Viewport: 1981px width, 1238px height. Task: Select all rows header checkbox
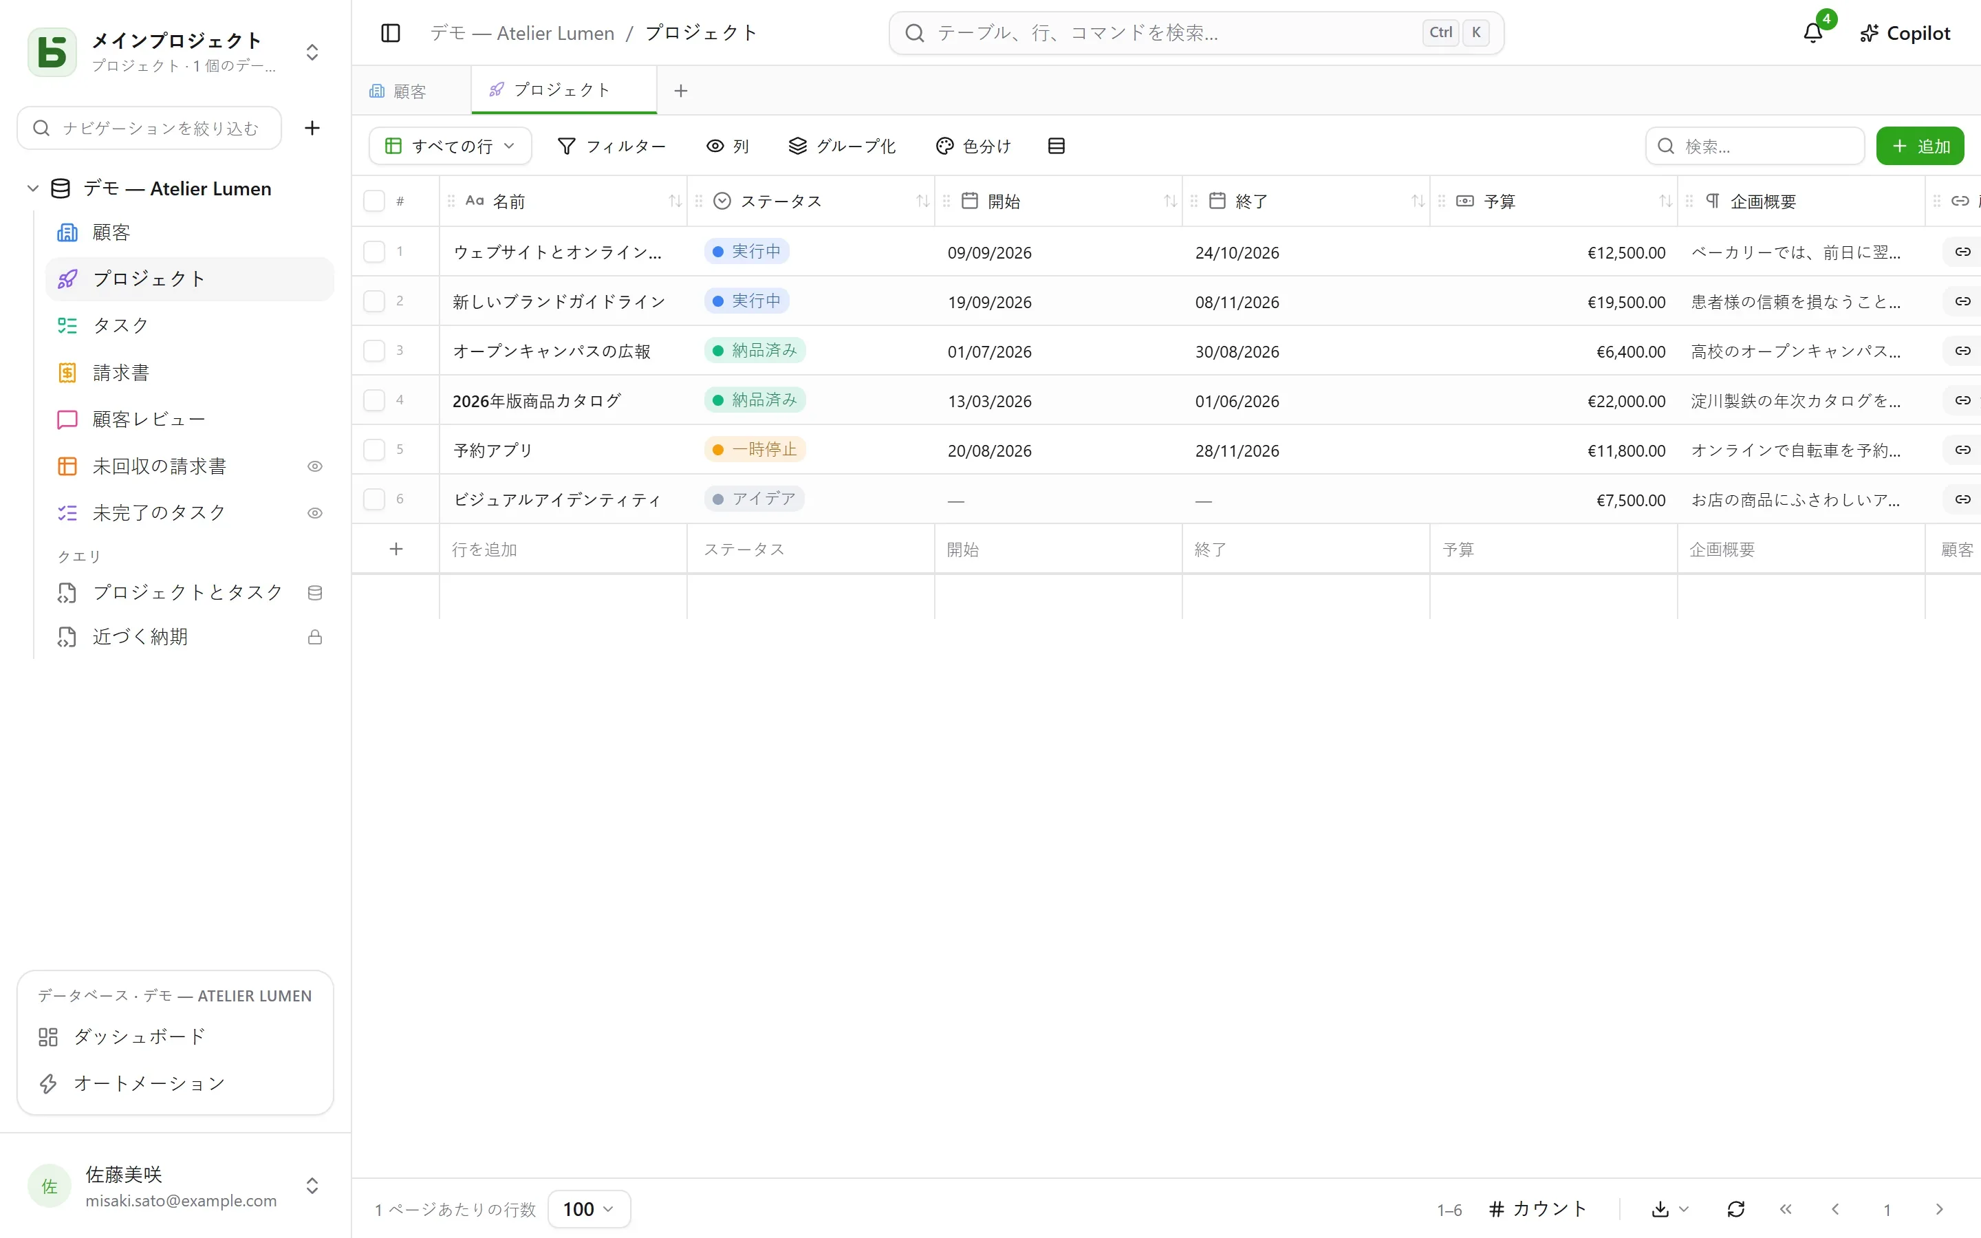click(x=374, y=201)
